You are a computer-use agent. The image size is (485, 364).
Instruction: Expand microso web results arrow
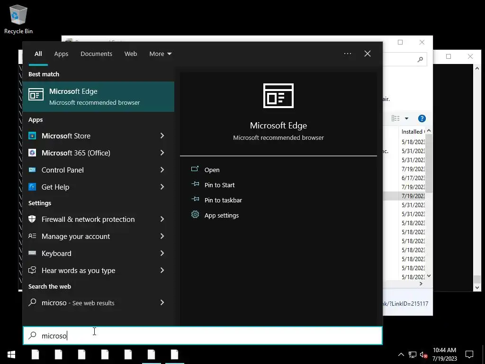162,302
